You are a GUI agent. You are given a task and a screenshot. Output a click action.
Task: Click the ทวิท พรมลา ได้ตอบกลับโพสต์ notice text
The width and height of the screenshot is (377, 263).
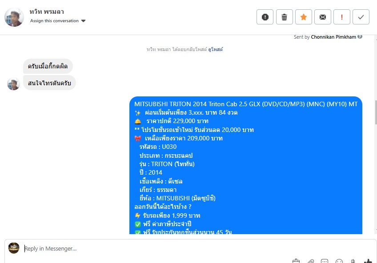point(177,49)
